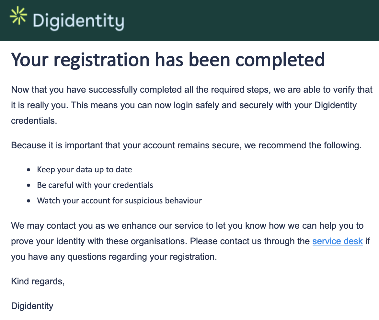Click the 'prove your identity with these organisations' text
This screenshot has width=379, height=320.
point(99,241)
